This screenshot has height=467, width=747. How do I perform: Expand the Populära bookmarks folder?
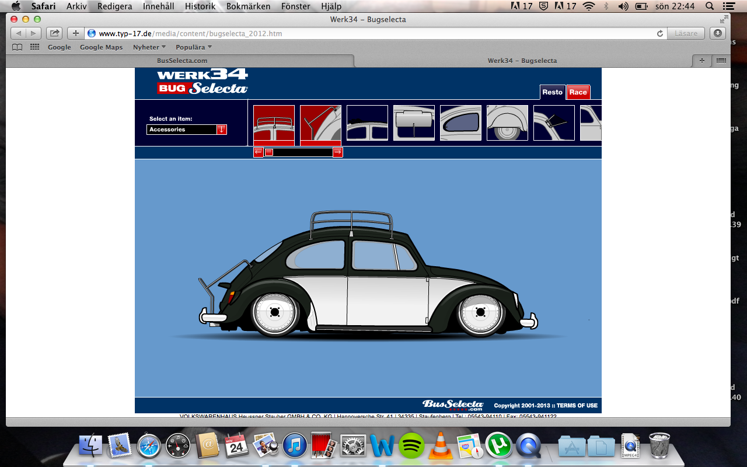point(194,47)
